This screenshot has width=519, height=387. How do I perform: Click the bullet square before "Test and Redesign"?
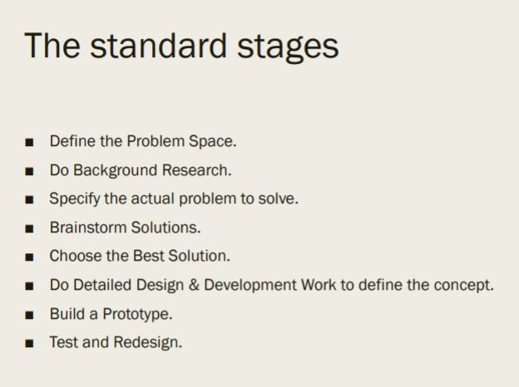point(30,344)
